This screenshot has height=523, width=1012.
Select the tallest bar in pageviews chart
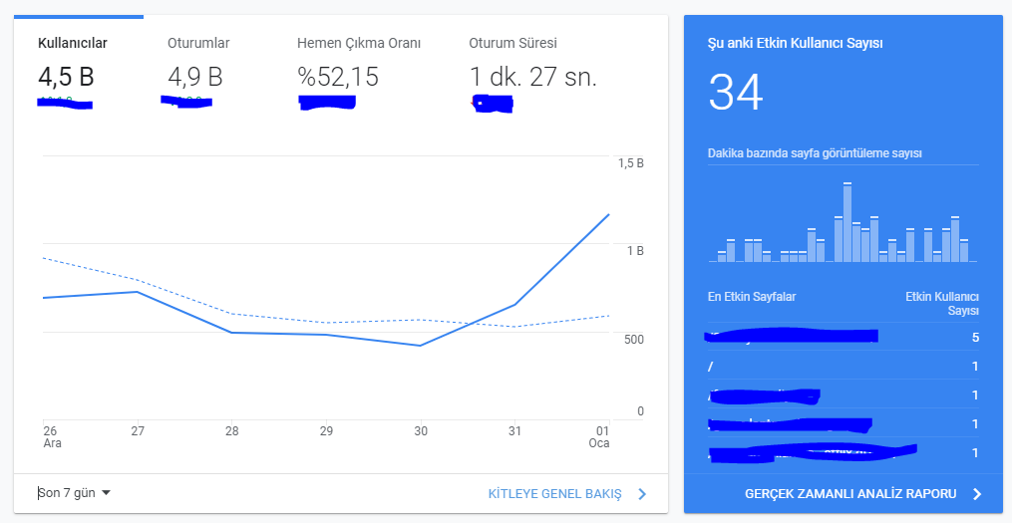pyautogui.click(x=847, y=222)
